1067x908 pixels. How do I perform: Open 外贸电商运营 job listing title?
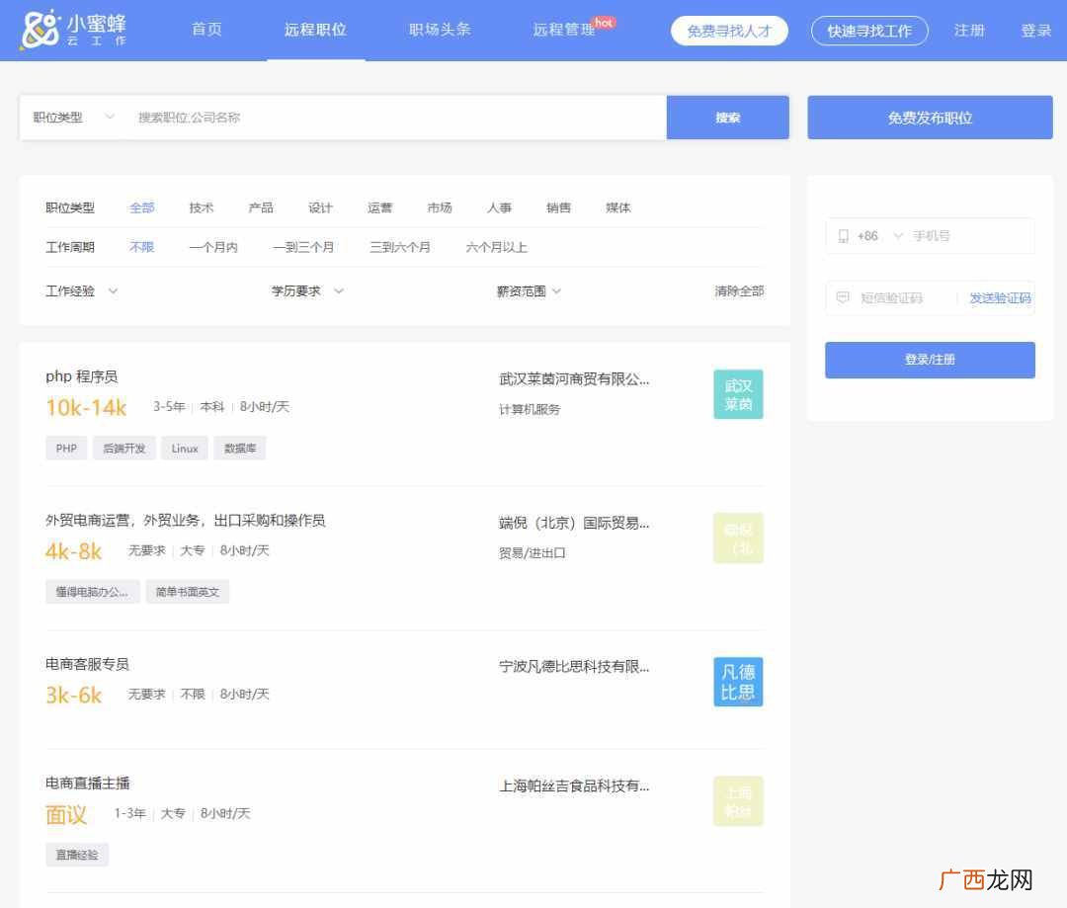[x=185, y=521]
